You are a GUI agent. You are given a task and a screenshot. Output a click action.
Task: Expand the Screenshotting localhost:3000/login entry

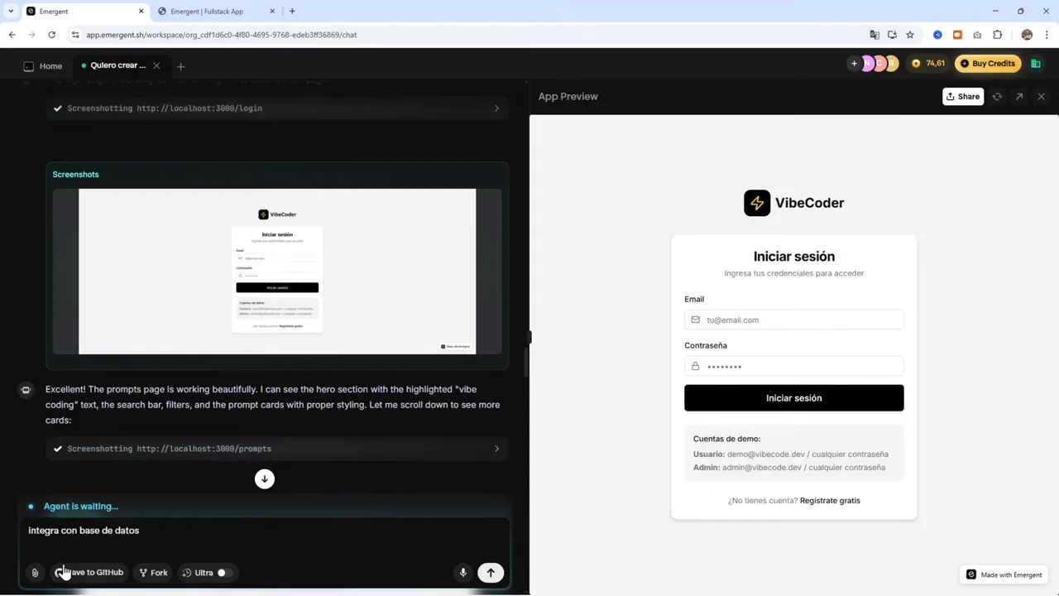click(496, 108)
